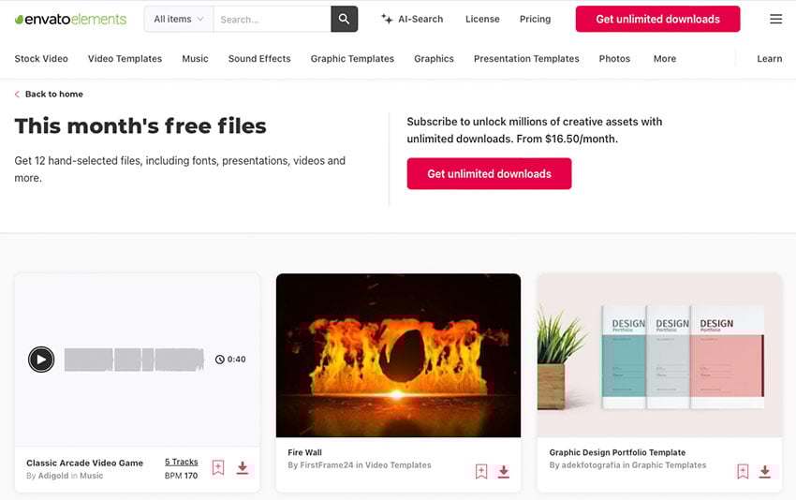
Task: Download the Graphic Design Portfolio Template
Action: coord(765,472)
